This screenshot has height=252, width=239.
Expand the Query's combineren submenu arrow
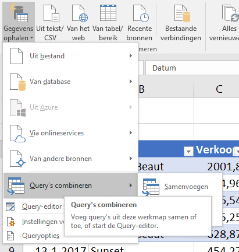[131, 185]
